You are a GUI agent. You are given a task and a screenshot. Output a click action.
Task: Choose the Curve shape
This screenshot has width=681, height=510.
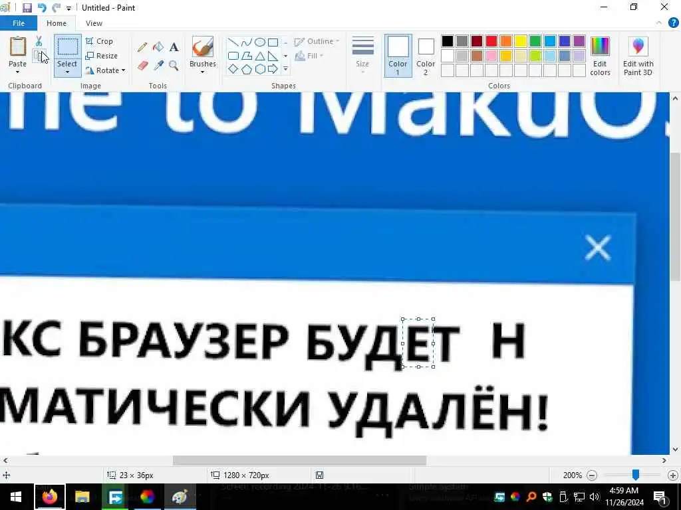pyautogui.click(x=246, y=42)
